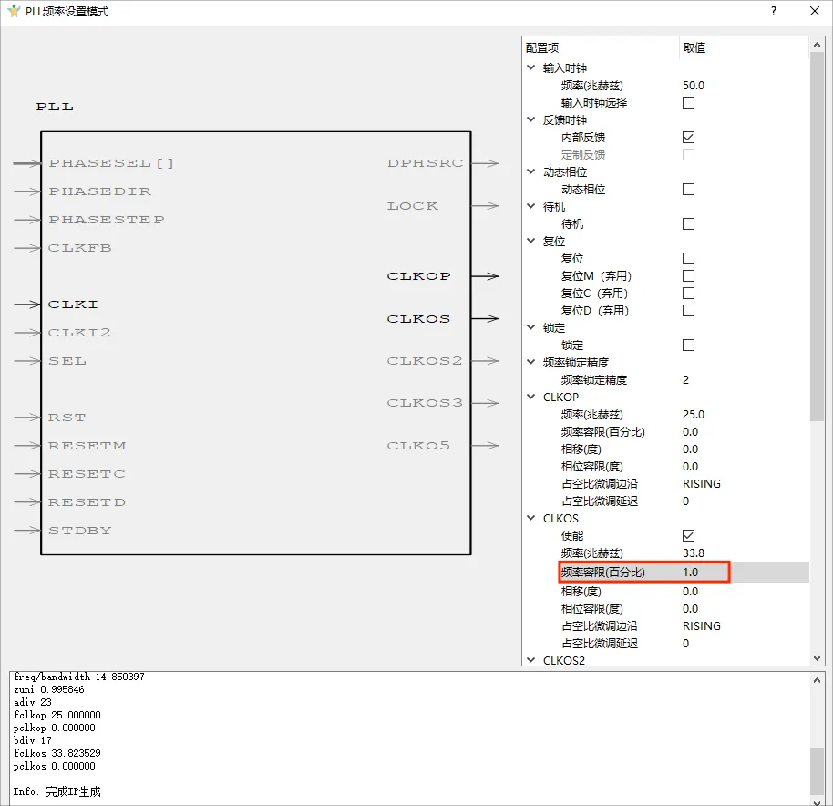833x806 pixels.
Task: Collapse the 待机 group
Action: (530, 206)
